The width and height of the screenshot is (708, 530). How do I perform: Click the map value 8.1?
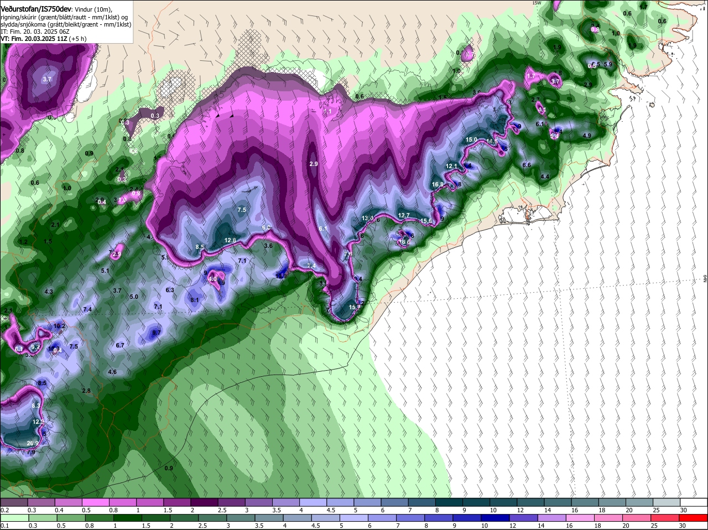click(x=195, y=300)
